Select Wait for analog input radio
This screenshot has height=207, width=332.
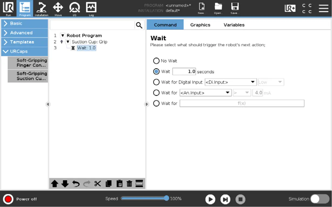(156, 93)
